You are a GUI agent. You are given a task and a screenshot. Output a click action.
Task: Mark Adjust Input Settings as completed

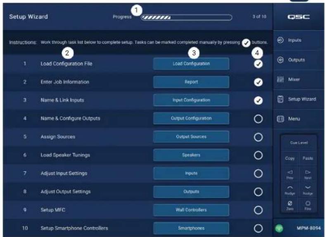pos(258,174)
